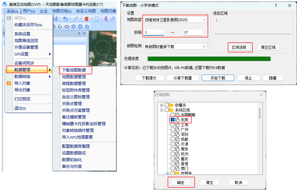Click the 计算下载量 button

point(183,78)
